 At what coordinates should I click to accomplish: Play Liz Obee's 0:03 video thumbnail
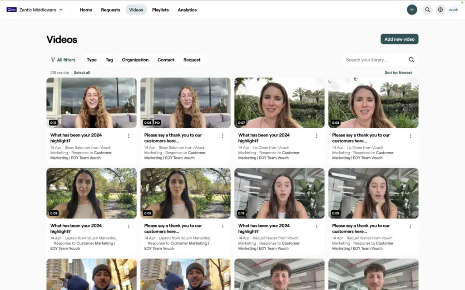click(373, 103)
